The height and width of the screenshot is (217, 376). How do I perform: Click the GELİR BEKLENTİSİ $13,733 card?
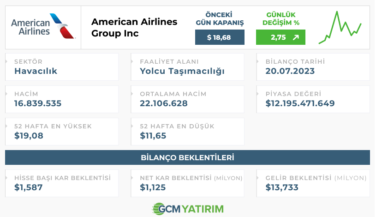click(313, 183)
